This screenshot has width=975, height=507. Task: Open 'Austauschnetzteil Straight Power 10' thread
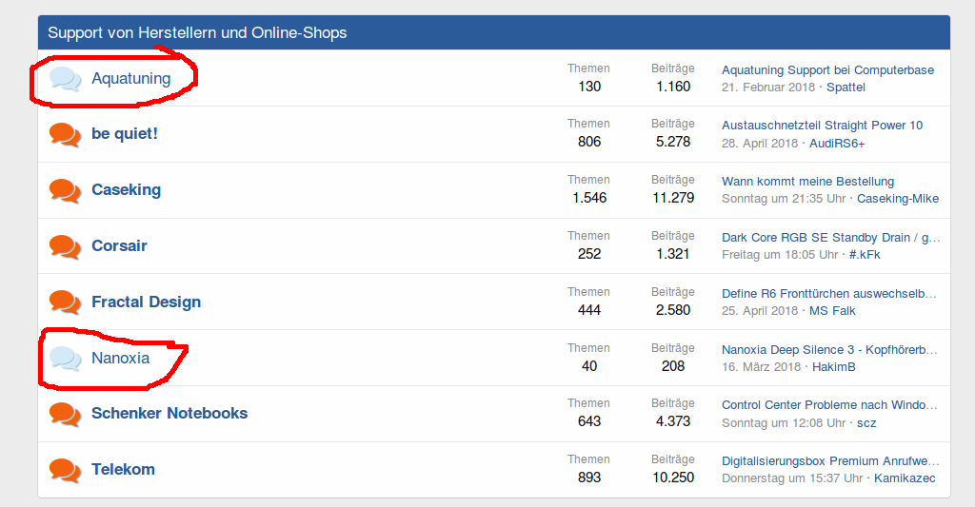point(822,125)
